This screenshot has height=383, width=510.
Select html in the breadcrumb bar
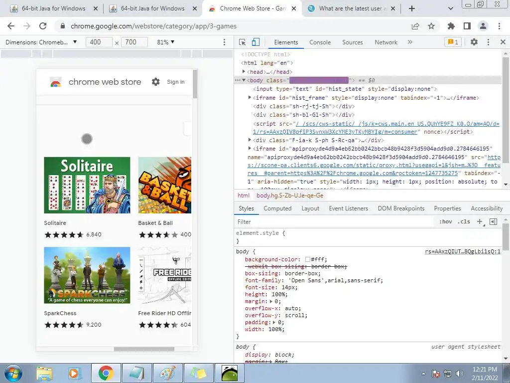[243, 195]
